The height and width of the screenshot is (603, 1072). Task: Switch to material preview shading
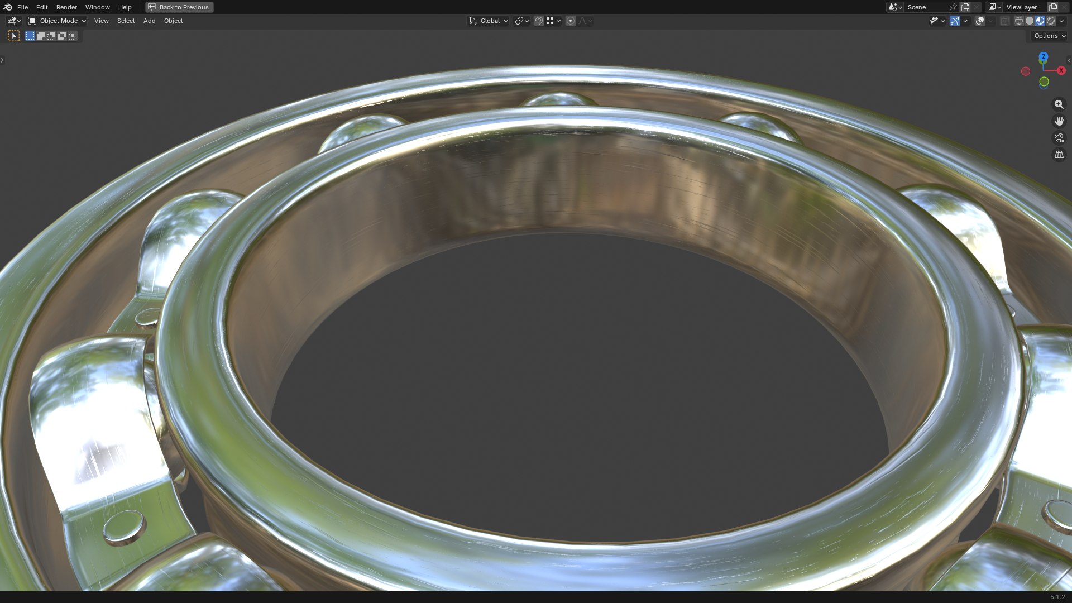[x=1040, y=21]
